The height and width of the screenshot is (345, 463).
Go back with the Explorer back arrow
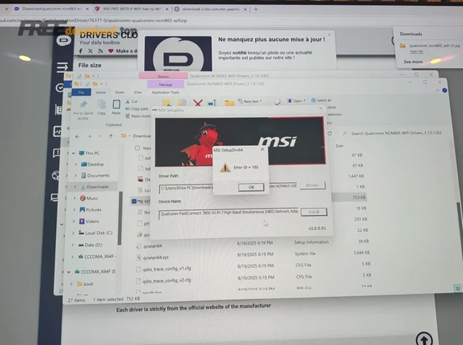[77, 136]
